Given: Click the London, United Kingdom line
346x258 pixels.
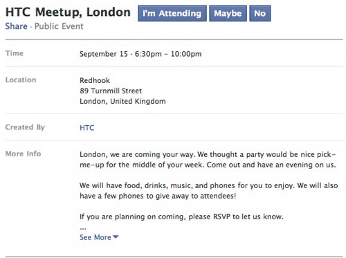Looking at the screenshot, I should coord(122,101).
